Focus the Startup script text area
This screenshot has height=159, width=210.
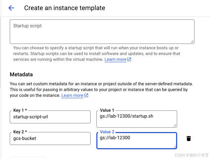(102, 32)
